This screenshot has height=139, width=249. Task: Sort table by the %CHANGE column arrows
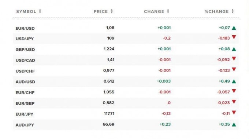pos(233,11)
